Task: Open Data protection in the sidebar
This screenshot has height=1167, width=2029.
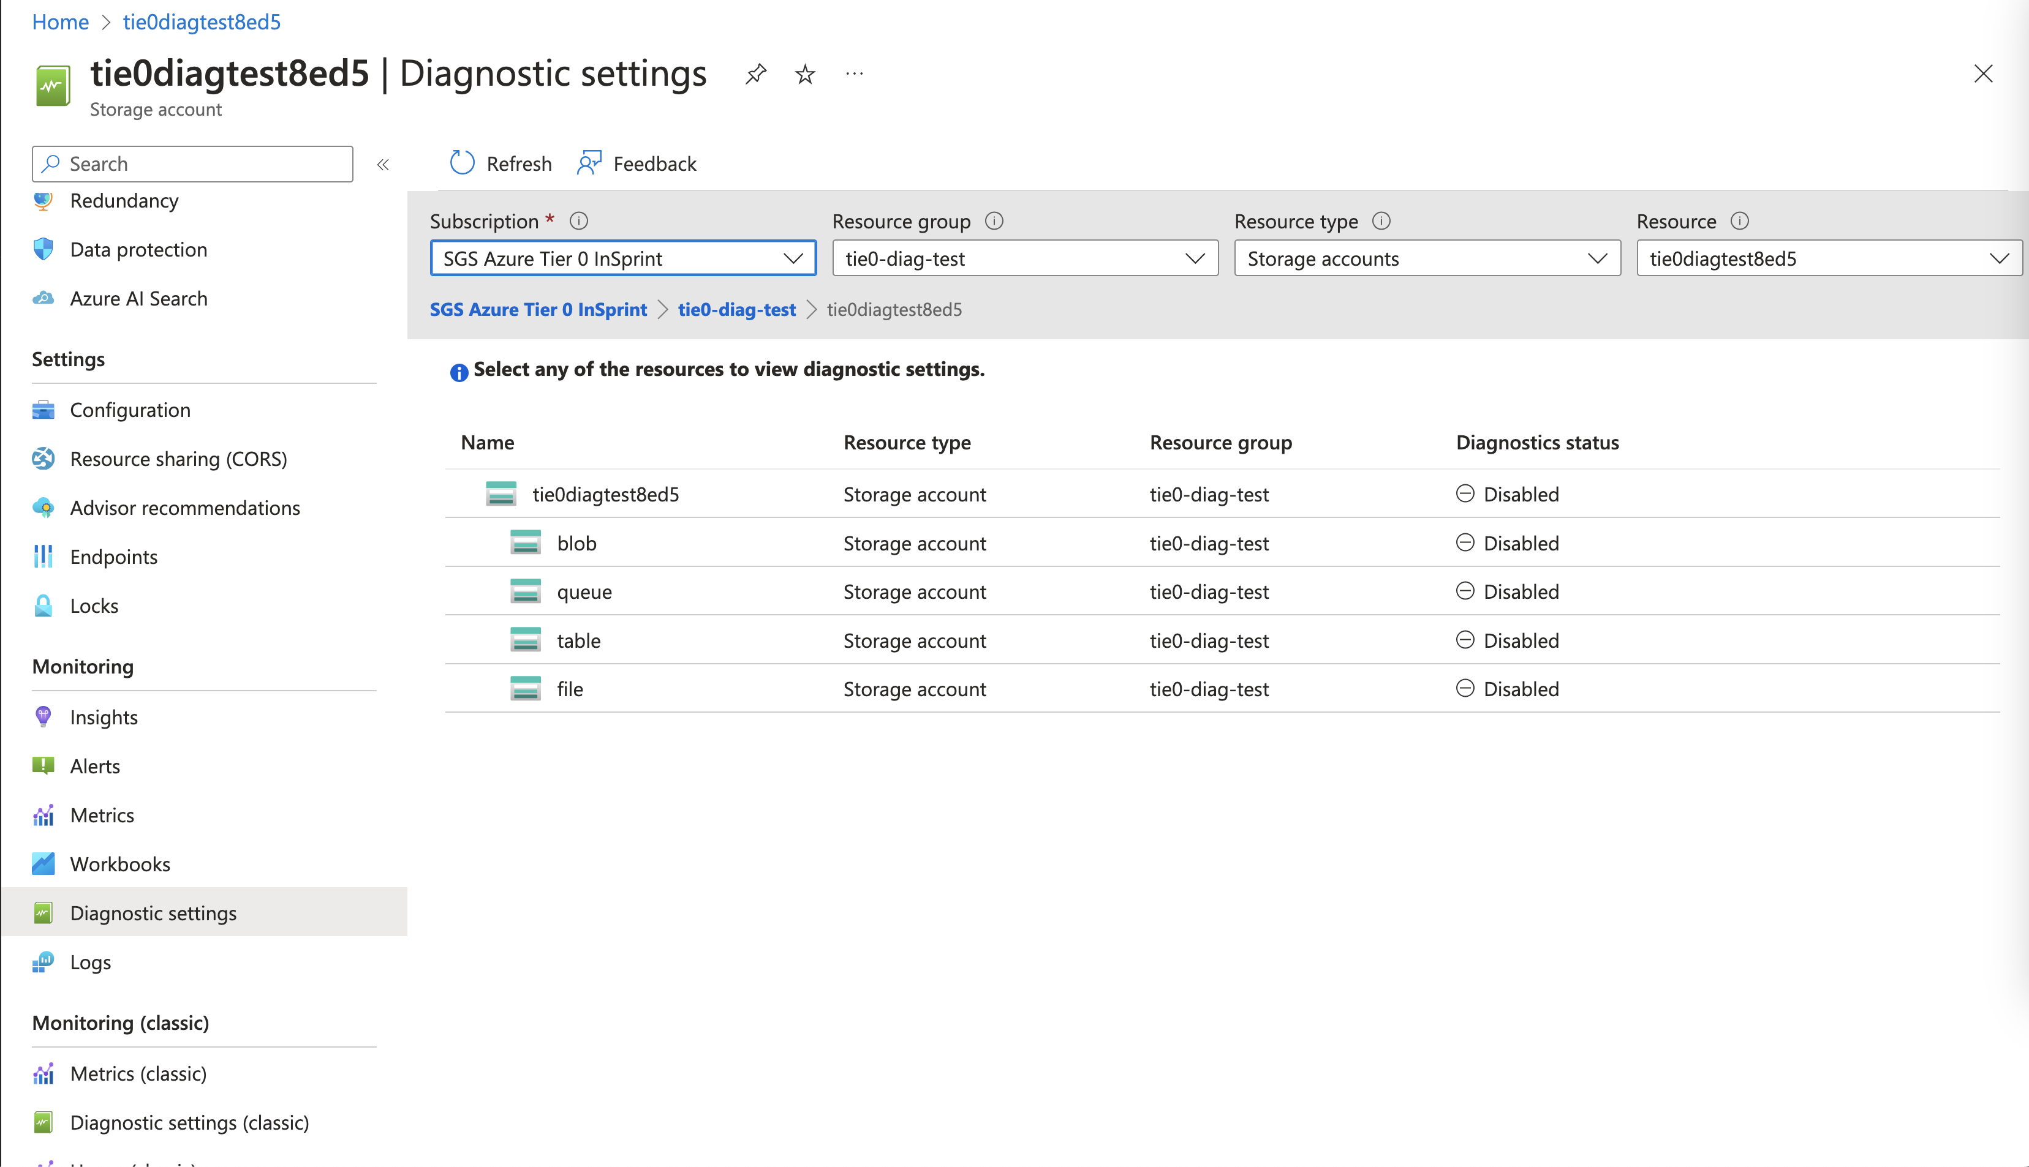Action: pyautogui.click(x=138, y=249)
